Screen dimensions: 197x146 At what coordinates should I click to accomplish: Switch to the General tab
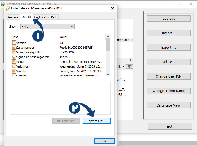click(x=13, y=17)
